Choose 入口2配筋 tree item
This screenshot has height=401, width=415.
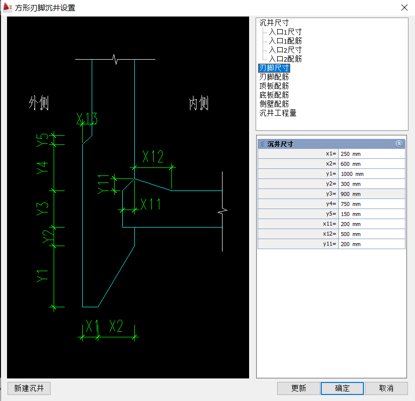tap(285, 59)
